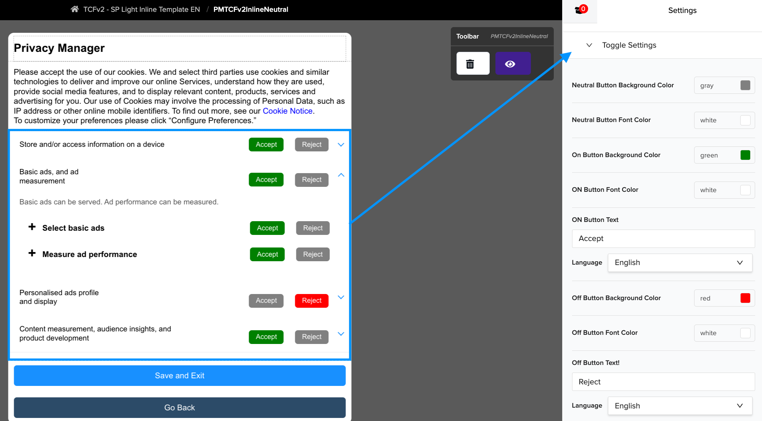Image resolution: width=762 pixels, height=421 pixels.
Task: Click the Go Back button
Action: [180, 408]
